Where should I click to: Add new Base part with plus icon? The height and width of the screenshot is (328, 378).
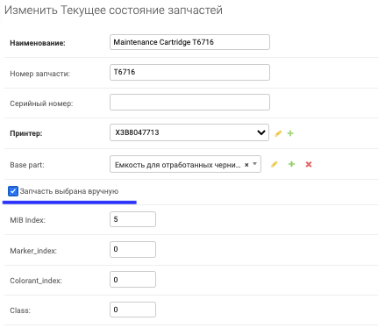[x=291, y=164]
